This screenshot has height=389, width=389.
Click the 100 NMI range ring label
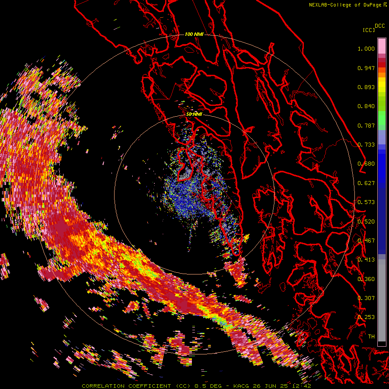tap(194, 34)
